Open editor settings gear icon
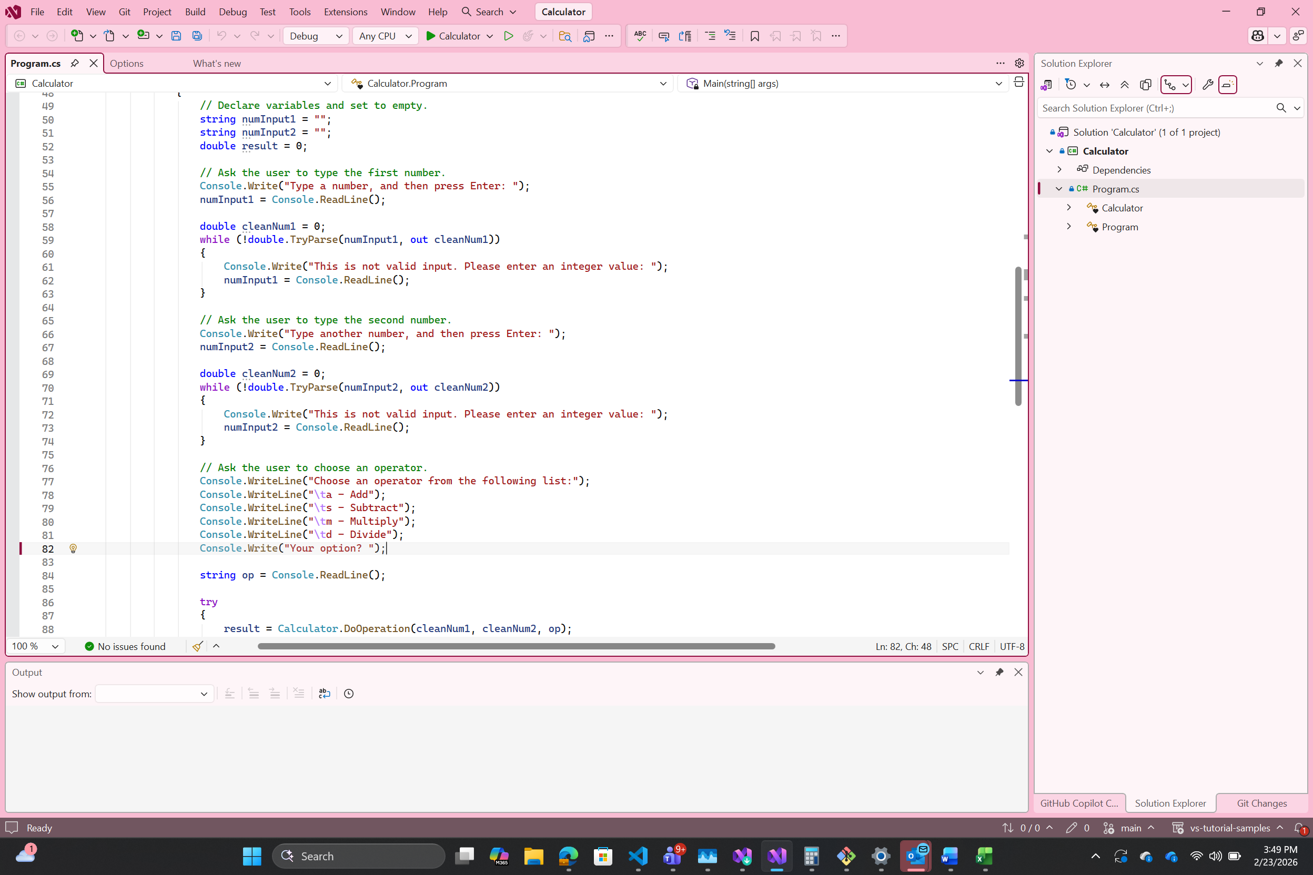Image resolution: width=1313 pixels, height=875 pixels. (x=1019, y=63)
